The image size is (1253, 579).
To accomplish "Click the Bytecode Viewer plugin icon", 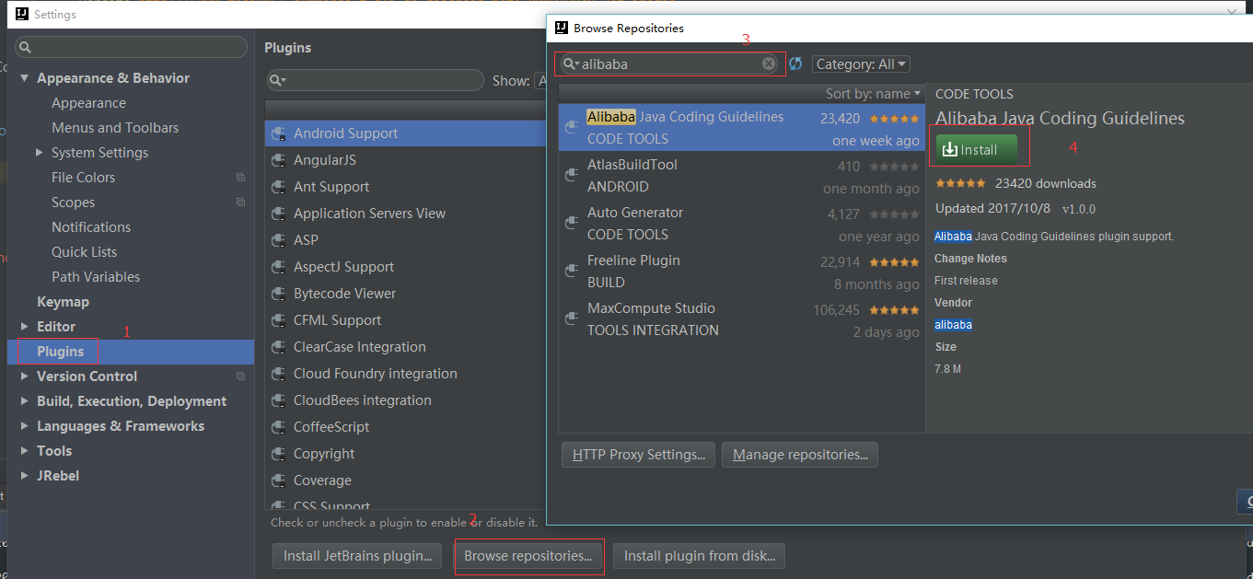I will click(x=278, y=295).
